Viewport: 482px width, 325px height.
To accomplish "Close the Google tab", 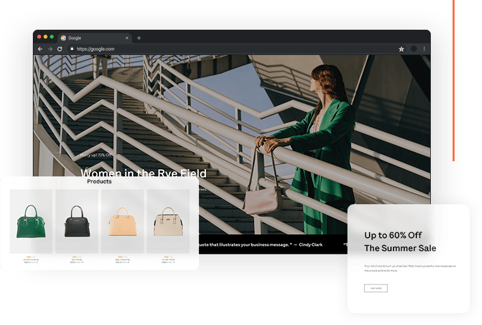I will coord(127,38).
